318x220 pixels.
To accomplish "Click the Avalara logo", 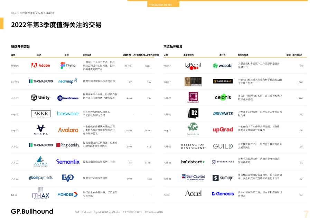I will (68, 130).
